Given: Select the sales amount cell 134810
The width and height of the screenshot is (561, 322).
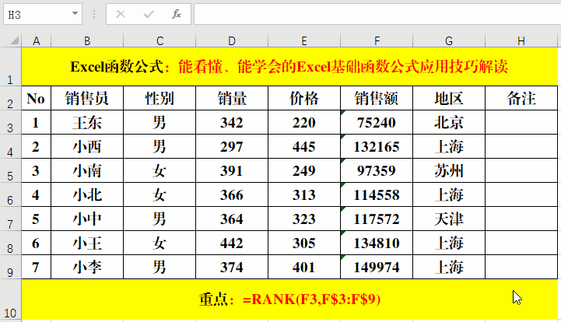Looking at the screenshot, I should 377,243.
